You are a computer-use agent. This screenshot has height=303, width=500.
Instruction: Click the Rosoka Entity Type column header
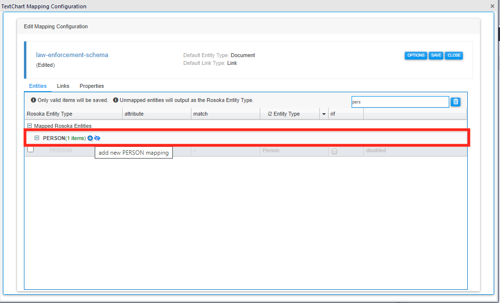pos(50,114)
